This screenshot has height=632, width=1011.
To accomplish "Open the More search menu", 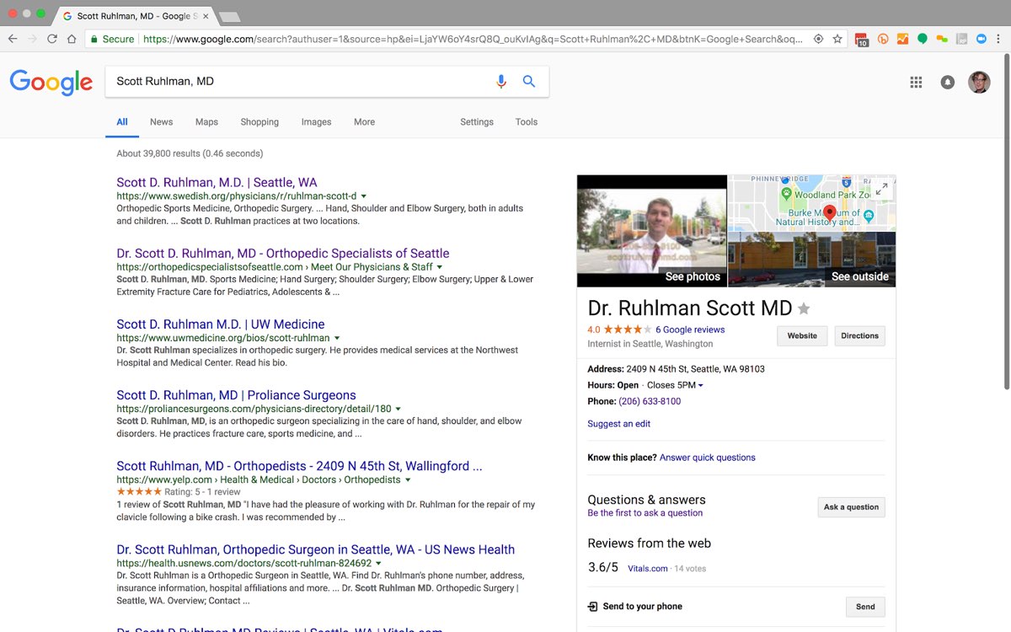I will click(364, 122).
